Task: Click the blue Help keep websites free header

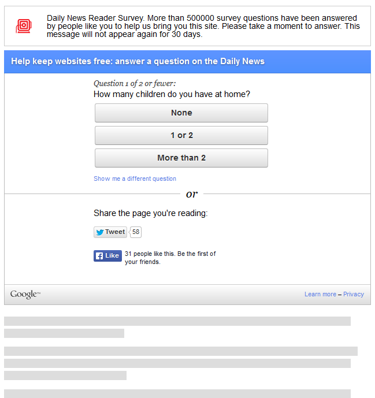Action: 138,62
